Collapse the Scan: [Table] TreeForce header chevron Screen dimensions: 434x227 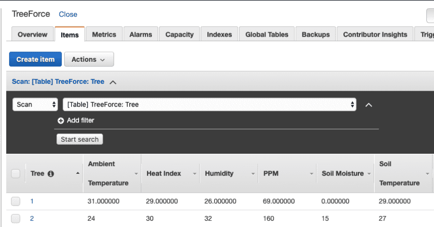(x=113, y=82)
